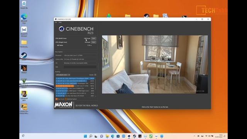Open taskbar Search
The width and height of the screenshot is (247, 139).
[x=91, y=136]
